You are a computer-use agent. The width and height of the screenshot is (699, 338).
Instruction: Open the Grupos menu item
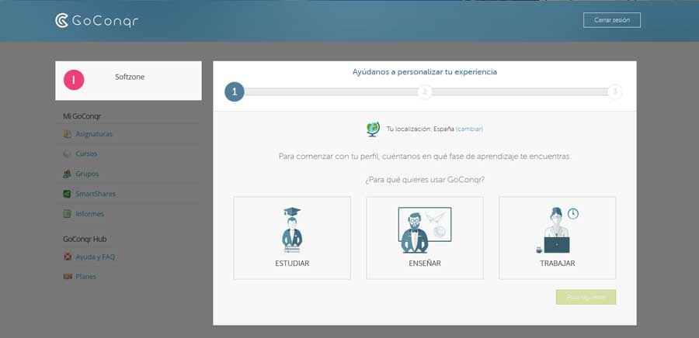tap(87, 174)
